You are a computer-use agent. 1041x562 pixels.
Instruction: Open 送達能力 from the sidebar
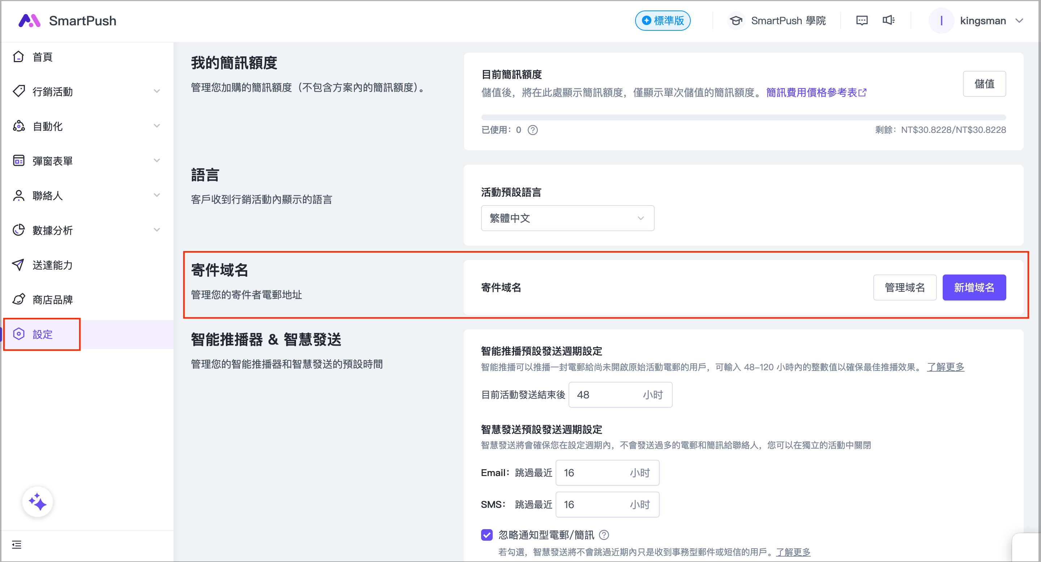click(52, 265)
